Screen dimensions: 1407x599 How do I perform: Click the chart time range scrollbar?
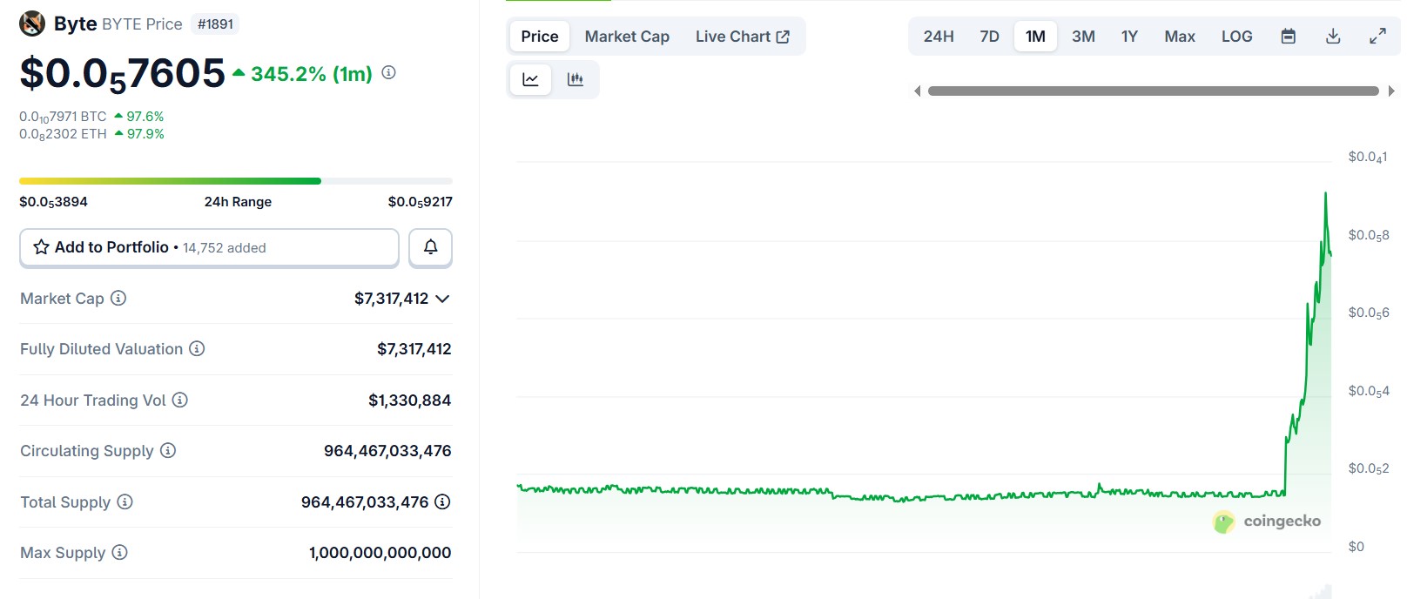[x=1153, y=91]
